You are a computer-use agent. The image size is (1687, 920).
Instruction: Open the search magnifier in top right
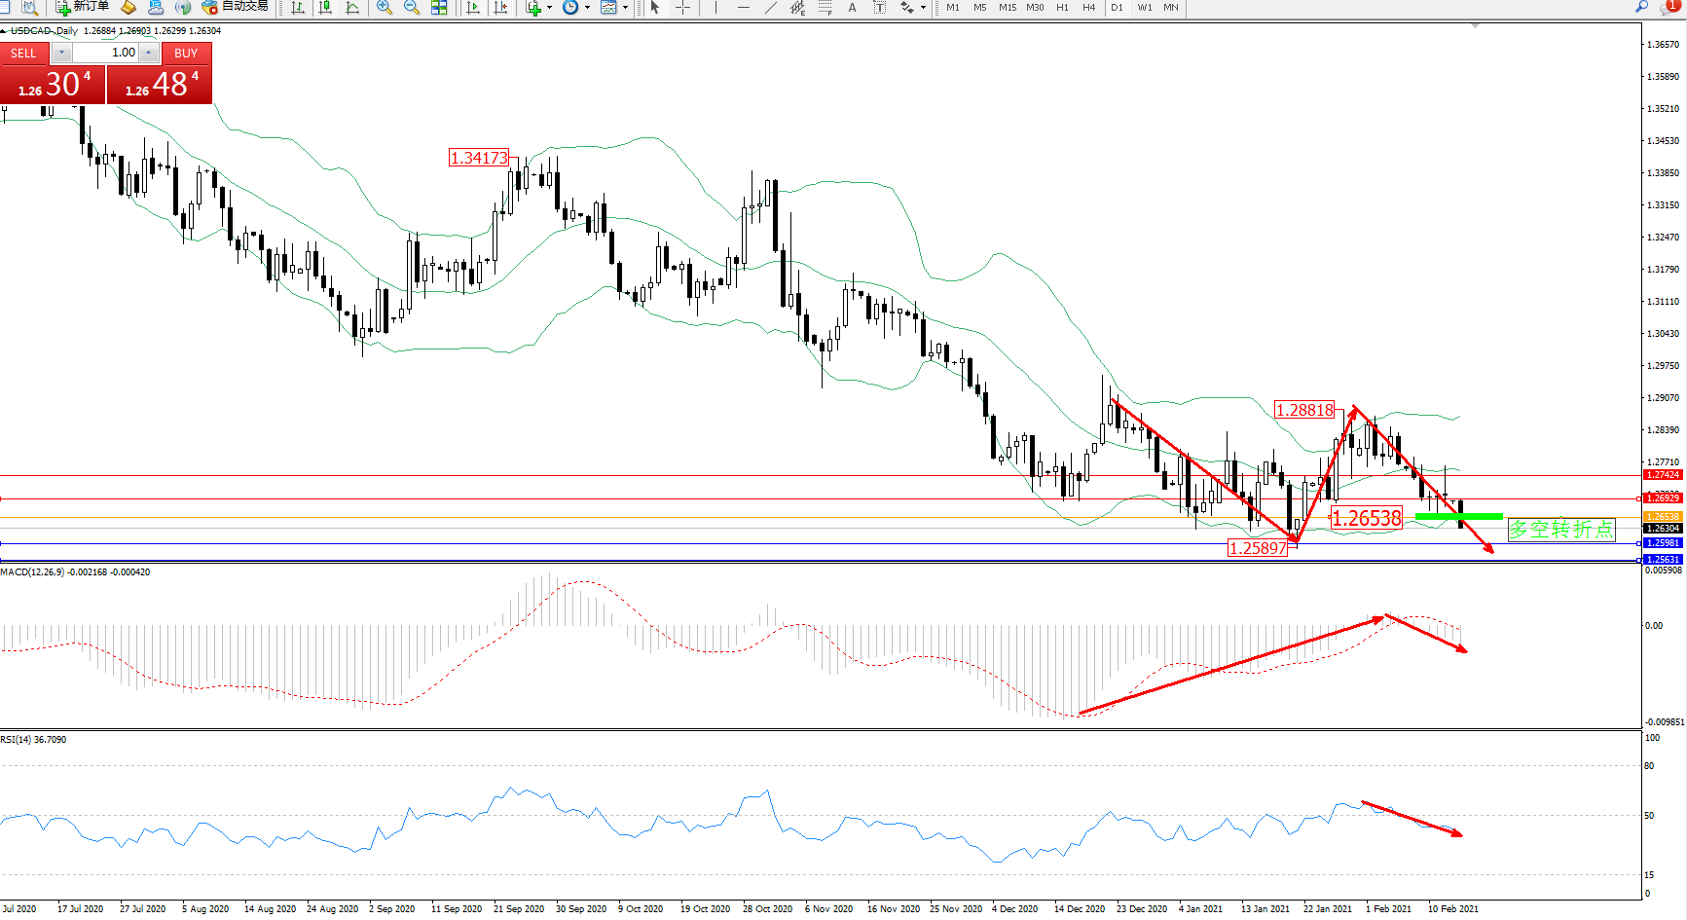pyautogui.click(x=1642, y=7)
